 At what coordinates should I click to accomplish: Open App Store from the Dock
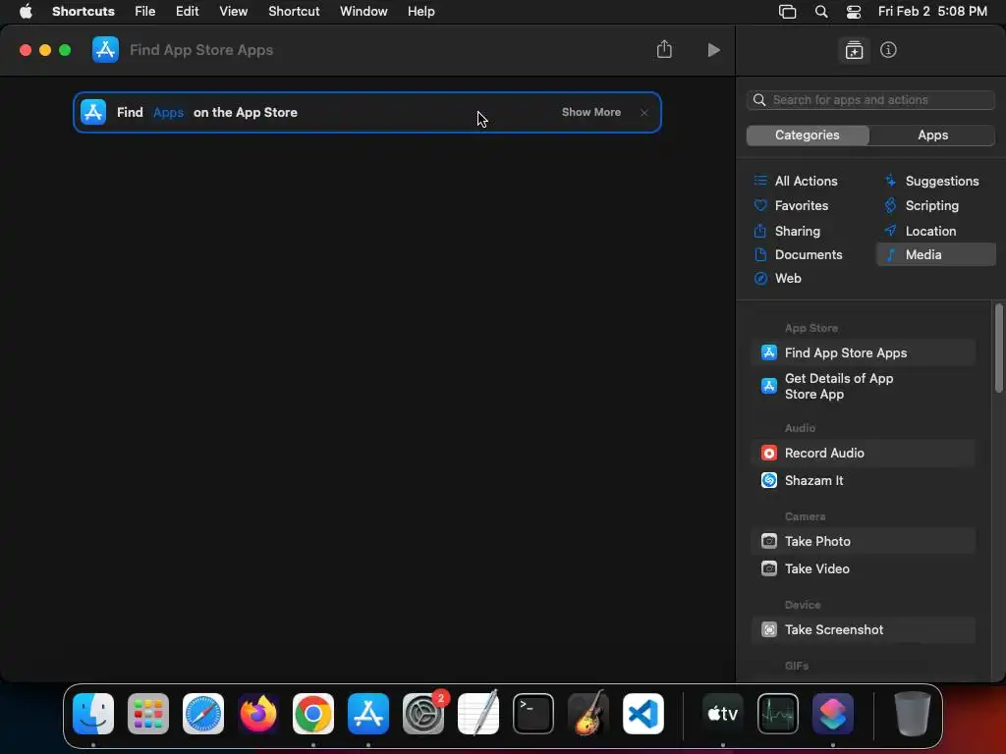tap(368, 714)
